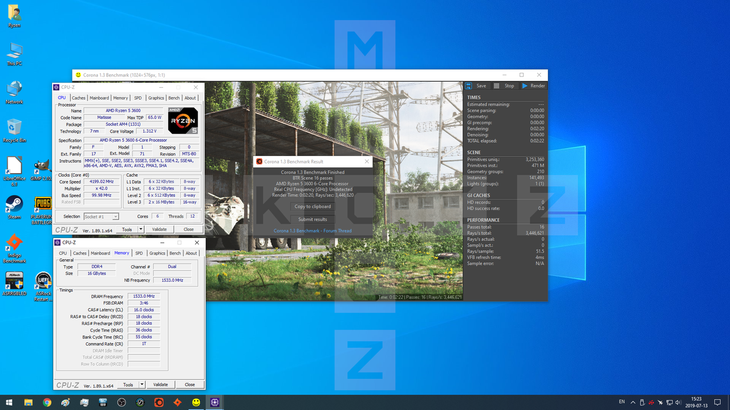Click Close button in upper CPU-Z
Screen dimensions: 730x410
pyautogui.click(x=189, y=229)
